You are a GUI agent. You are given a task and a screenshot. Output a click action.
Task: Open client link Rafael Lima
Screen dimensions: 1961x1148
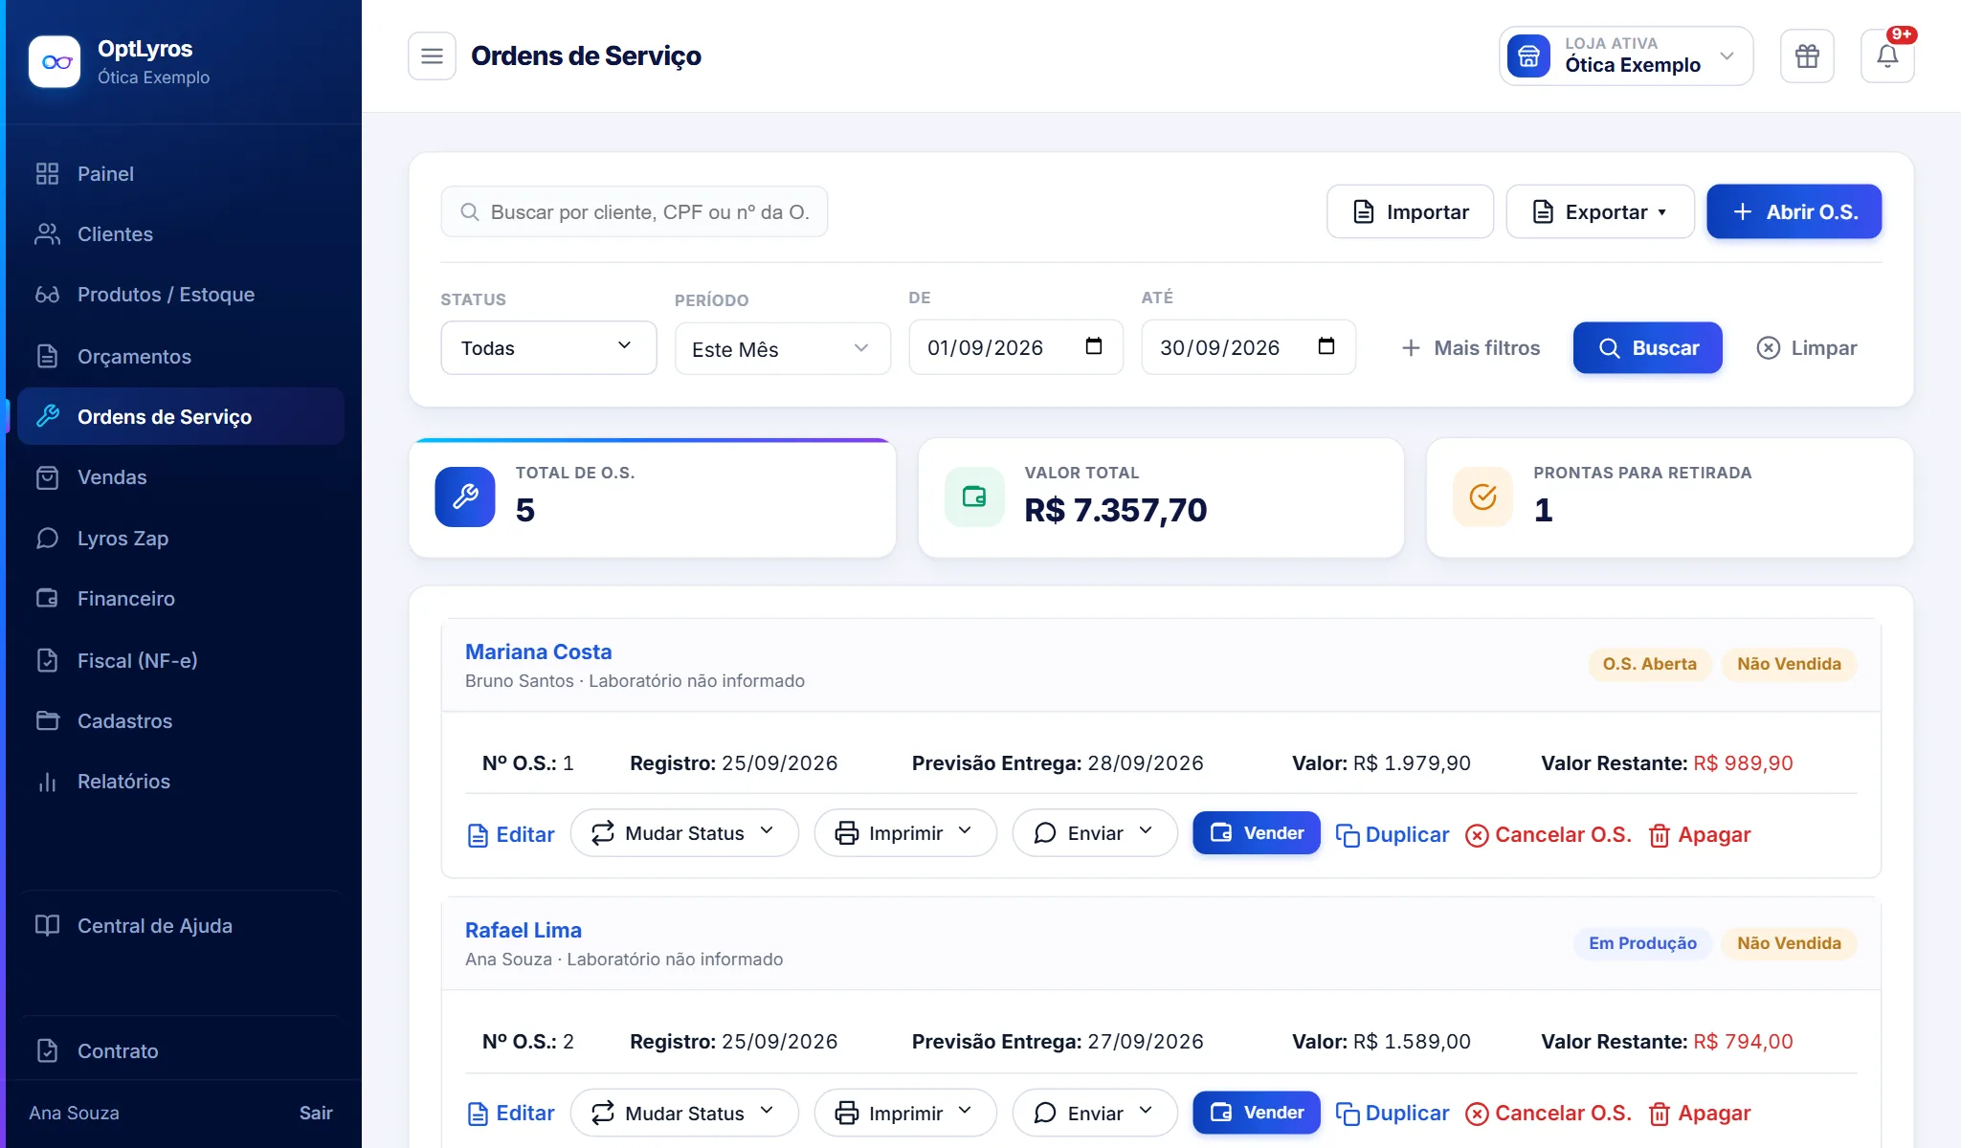pyautogui.click(x=523, y=930)
